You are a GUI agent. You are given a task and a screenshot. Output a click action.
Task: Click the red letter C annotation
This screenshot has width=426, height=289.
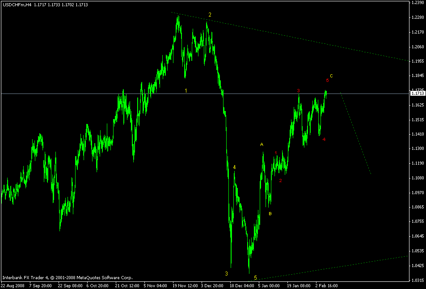(331, 76)
